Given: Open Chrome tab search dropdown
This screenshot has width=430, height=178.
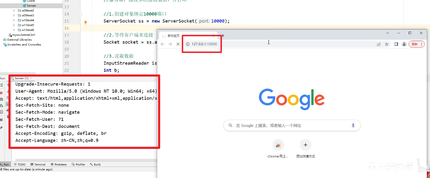Looking at the screenshot, I should tap(387, 33).
